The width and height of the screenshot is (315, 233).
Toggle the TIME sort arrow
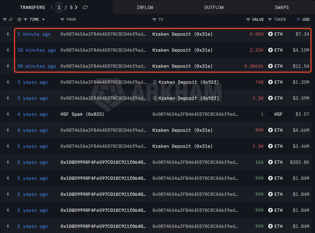pyautogui.click(x=43, y=19)
